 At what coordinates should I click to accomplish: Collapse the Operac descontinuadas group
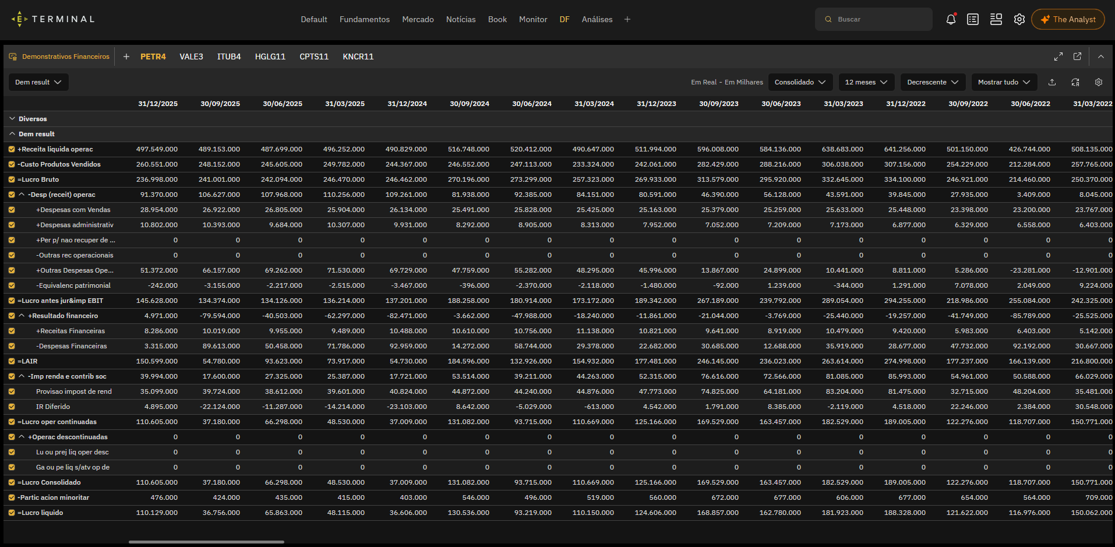click(22, 437)
